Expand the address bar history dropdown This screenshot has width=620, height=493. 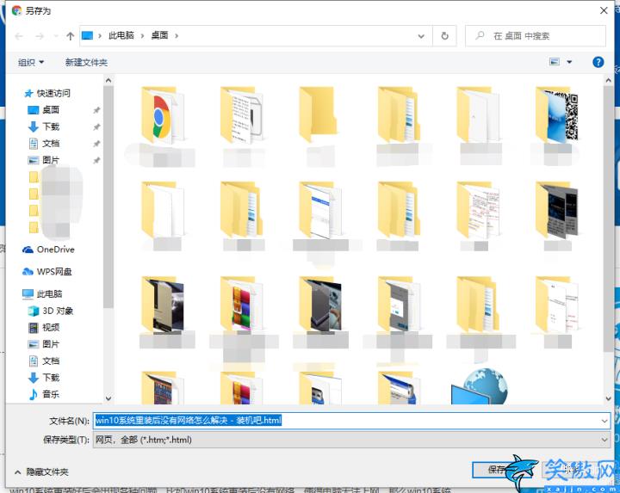pyautogui.click(x=421, y=36)
